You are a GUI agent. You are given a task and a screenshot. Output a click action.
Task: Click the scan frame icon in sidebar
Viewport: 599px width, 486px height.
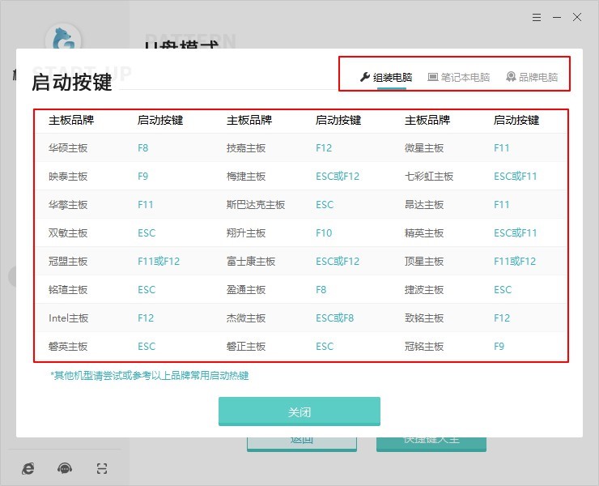(101, 468)
